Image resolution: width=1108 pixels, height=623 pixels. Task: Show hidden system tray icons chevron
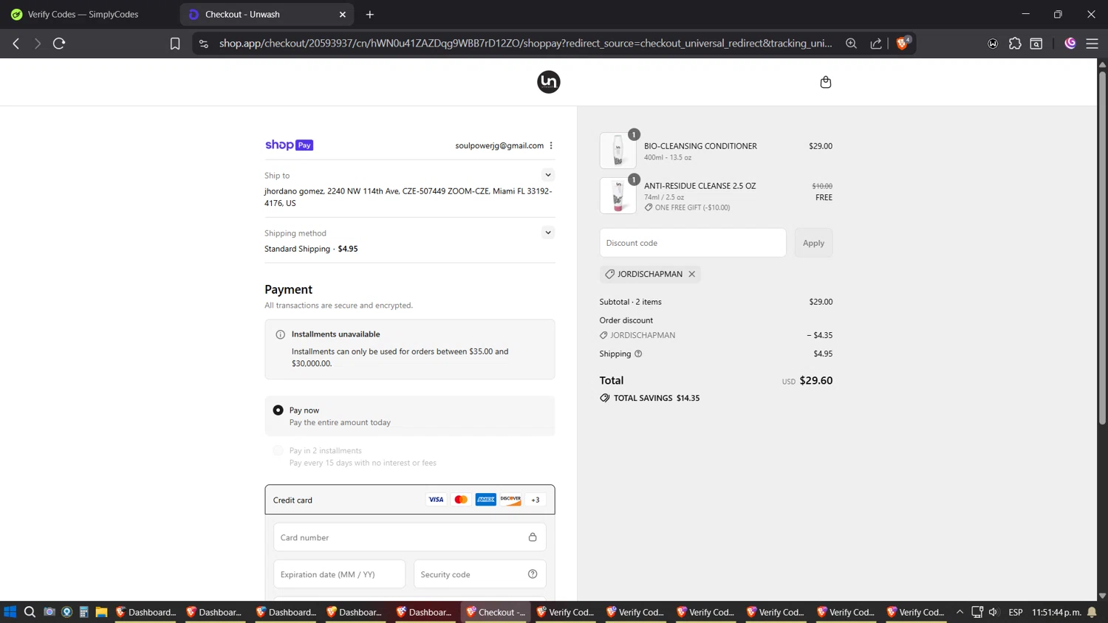pyautogui.click(x=960, y=612)
